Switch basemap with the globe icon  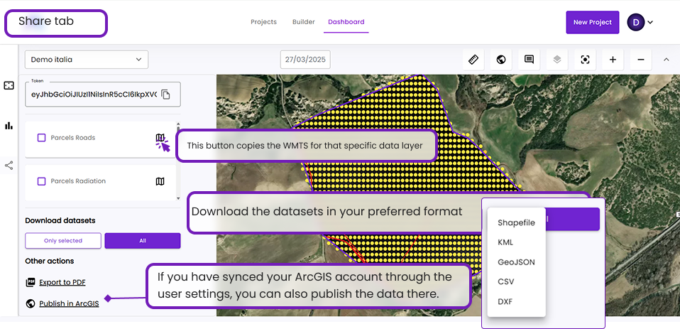point(501,60)
